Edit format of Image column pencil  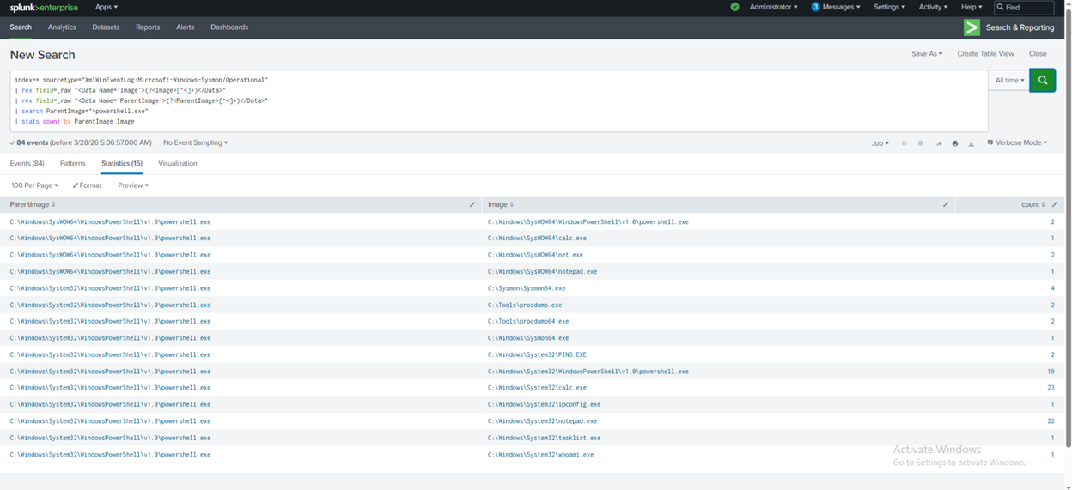click(x=946, y=204)
